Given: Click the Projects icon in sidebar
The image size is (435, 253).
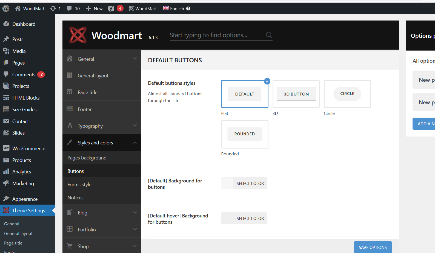Looking at the screenshot, I should pyautogui.click(x=6, y=86).
